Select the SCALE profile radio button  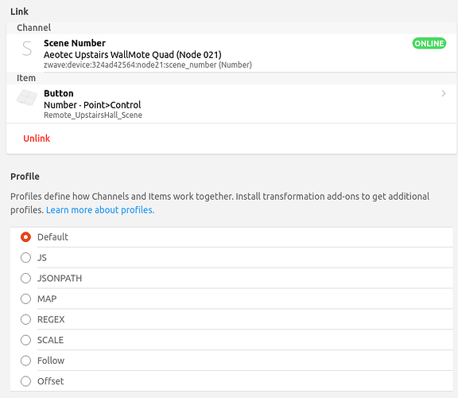pyautogui.click(x=25, y=340)
